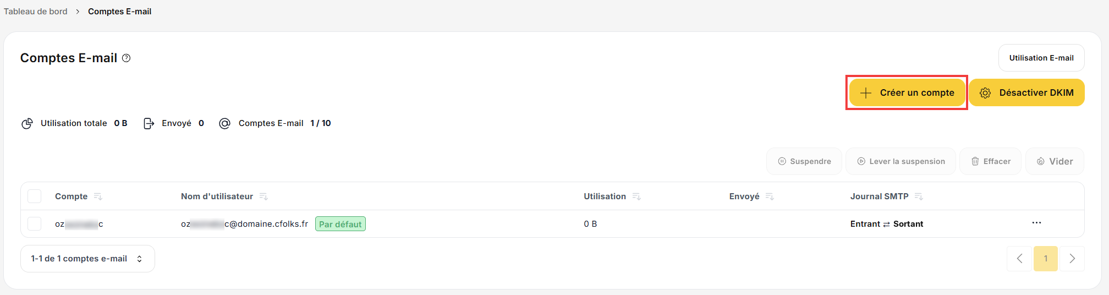Viewport: 1109px width, 295px height.
Task: Open the 1-1 de 1 comptes e-mail dropdown
Action: pos(87,259)
